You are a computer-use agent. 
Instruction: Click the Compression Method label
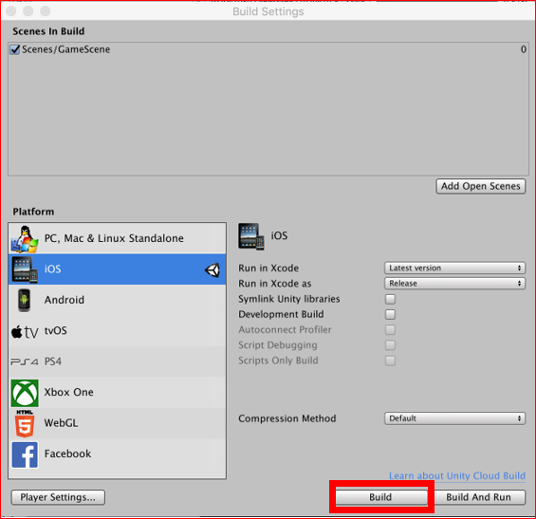point(287,418)
